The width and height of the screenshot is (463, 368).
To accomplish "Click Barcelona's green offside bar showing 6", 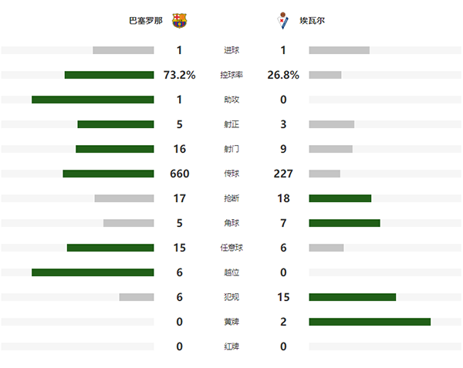I will tap(93, 272).
